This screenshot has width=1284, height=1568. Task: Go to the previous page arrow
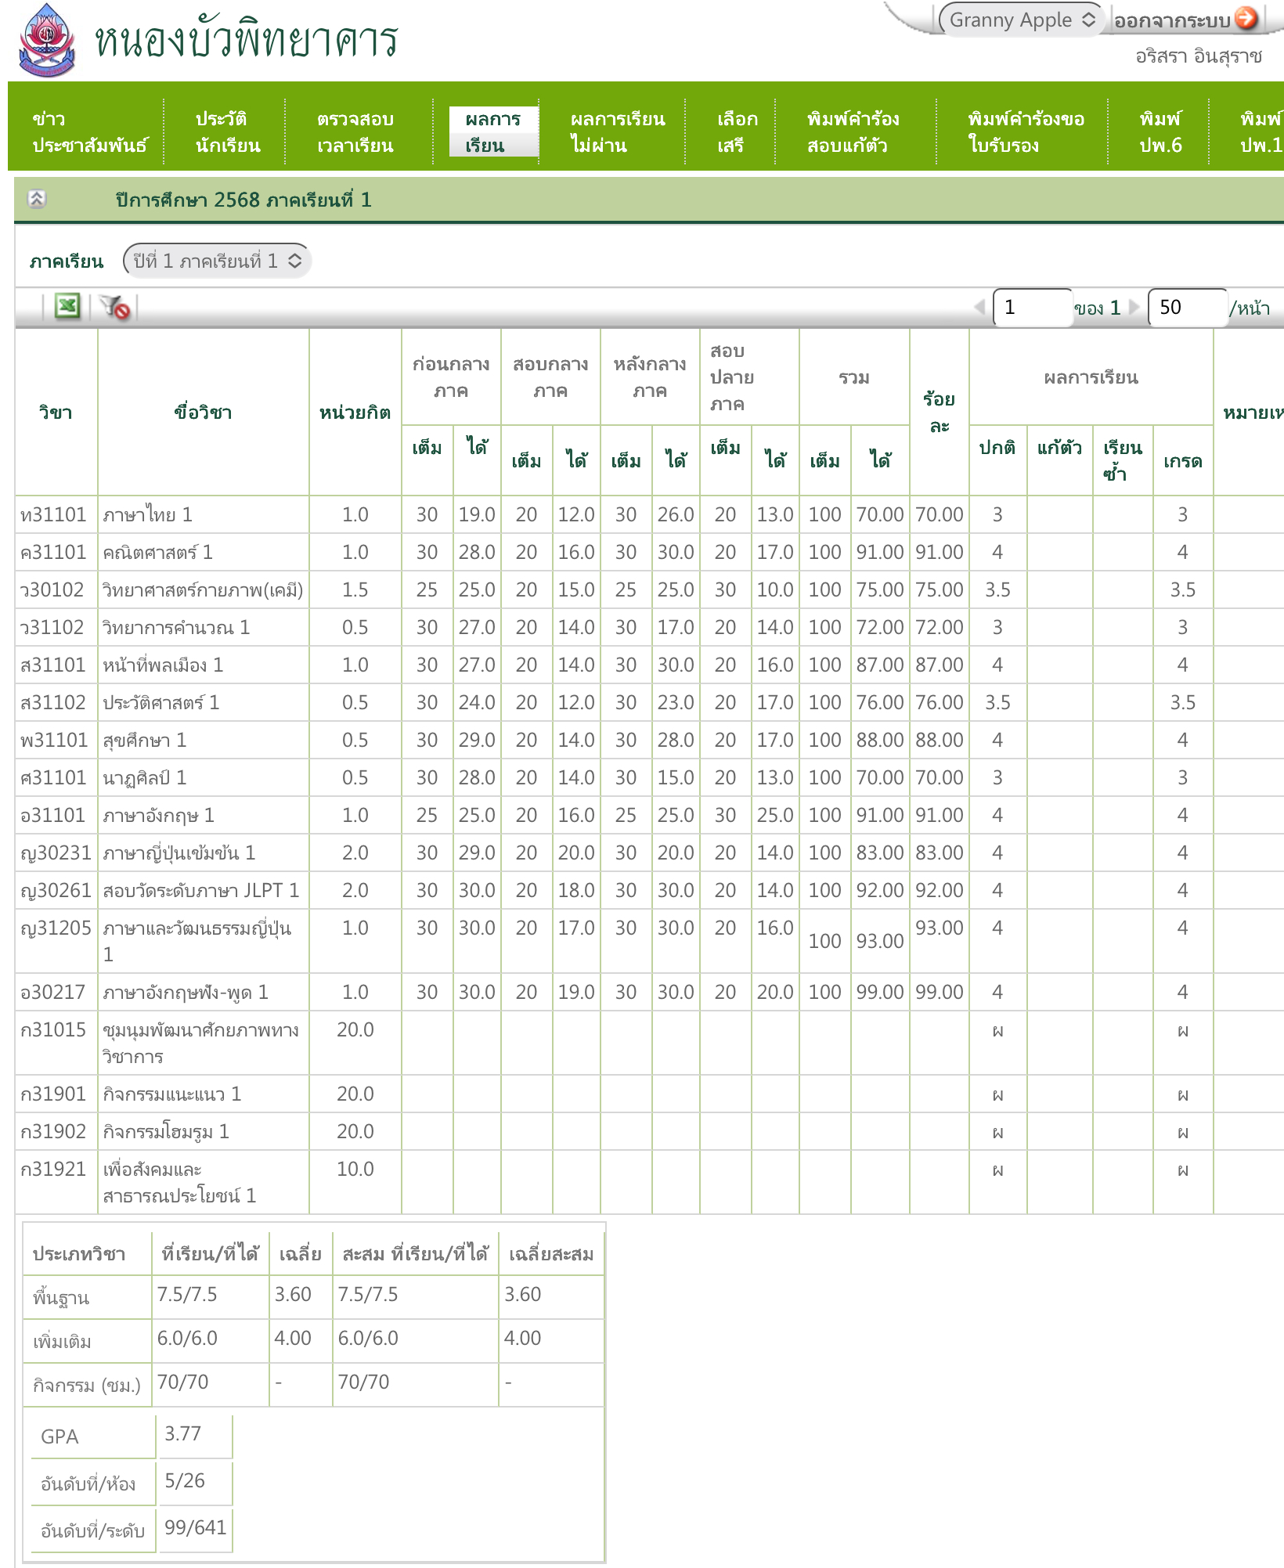979,307
